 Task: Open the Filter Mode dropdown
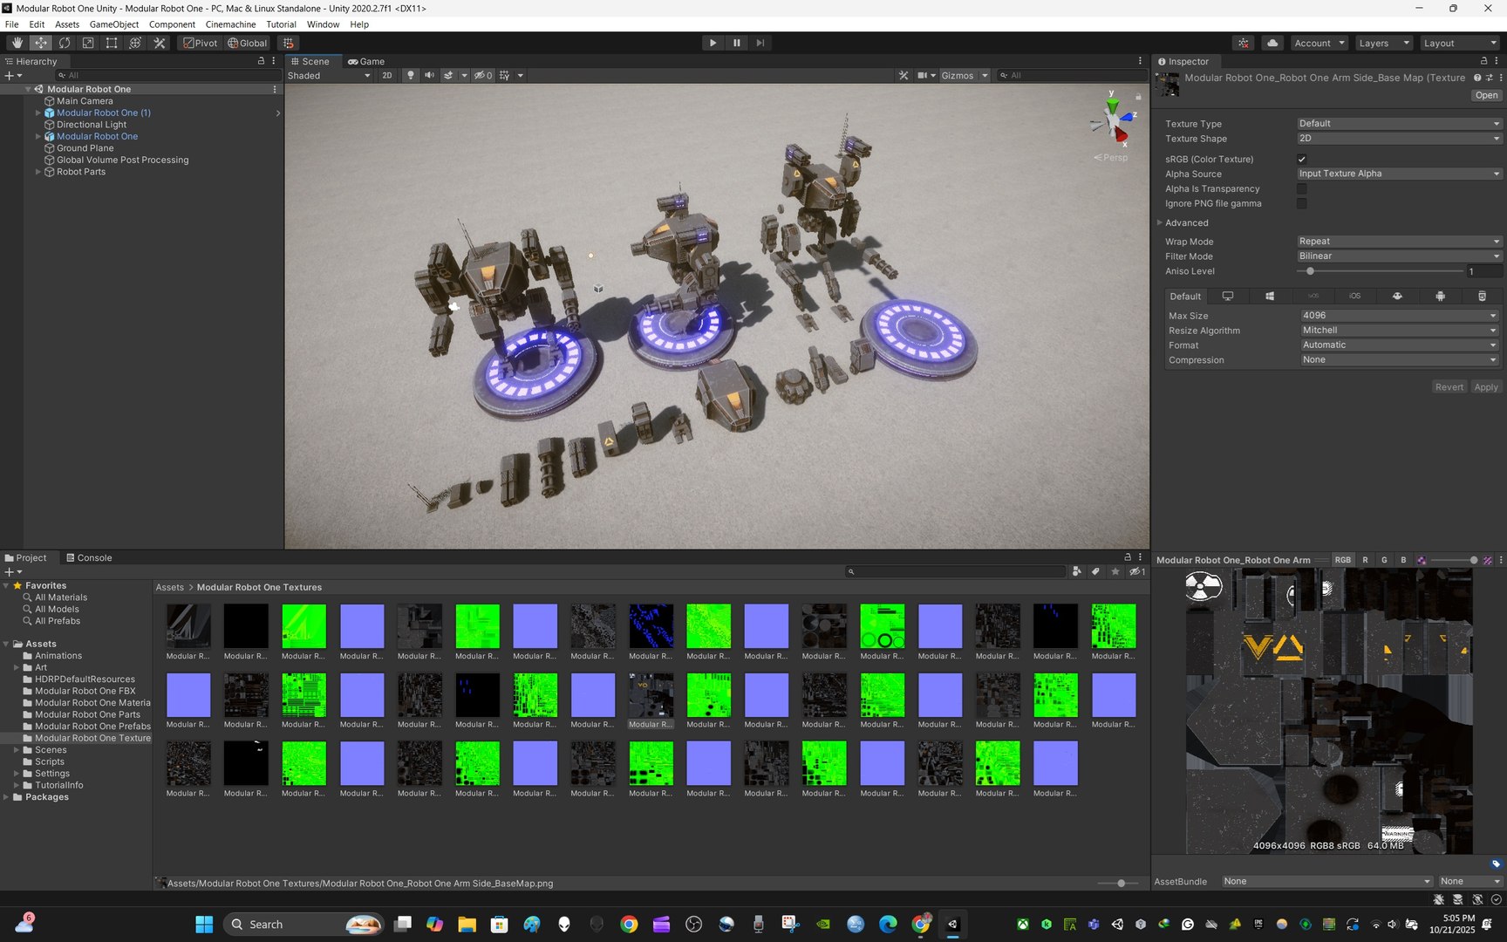(1399, 256)
